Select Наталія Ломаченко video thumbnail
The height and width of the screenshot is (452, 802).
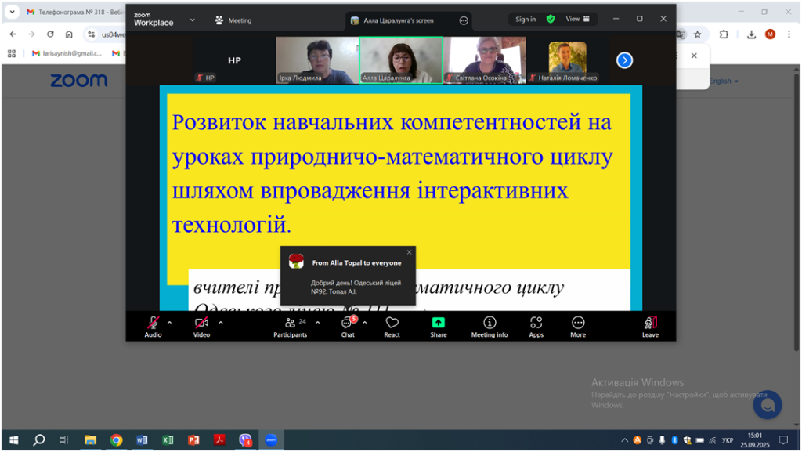568,60
